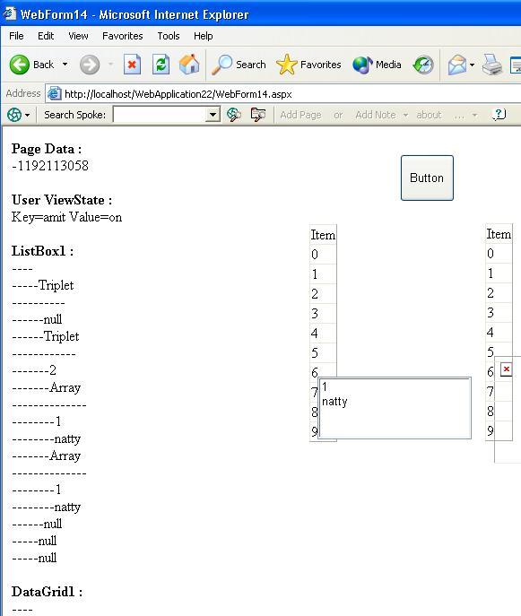This screenshot has height=616, width=521.
Task: Expand the Search Spoke combo box arrow
Action: pyautogui.click(x=213, y=115)
